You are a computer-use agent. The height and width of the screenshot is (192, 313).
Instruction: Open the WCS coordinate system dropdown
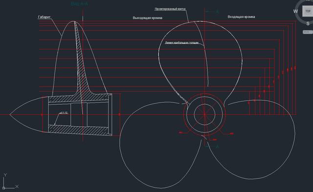point(308,32)
